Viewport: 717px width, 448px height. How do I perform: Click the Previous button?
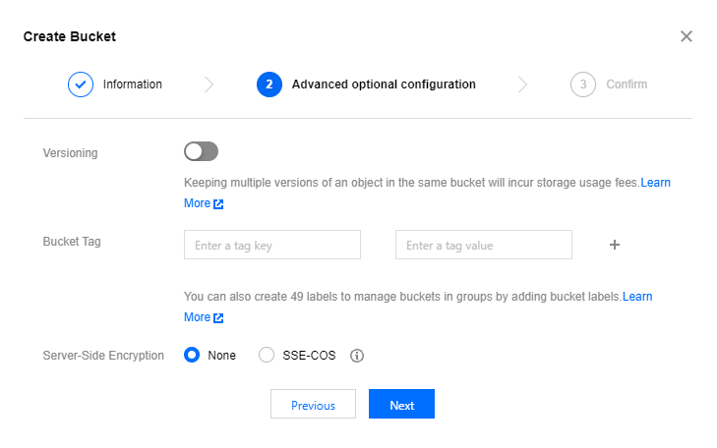tap(313, 405)
